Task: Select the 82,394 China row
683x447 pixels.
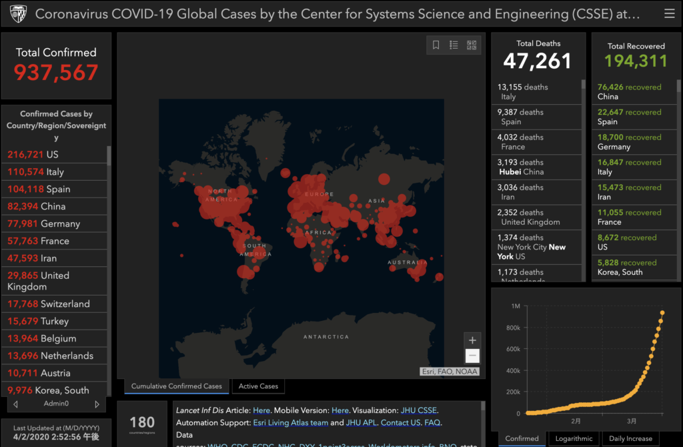Action: point(55,207)
